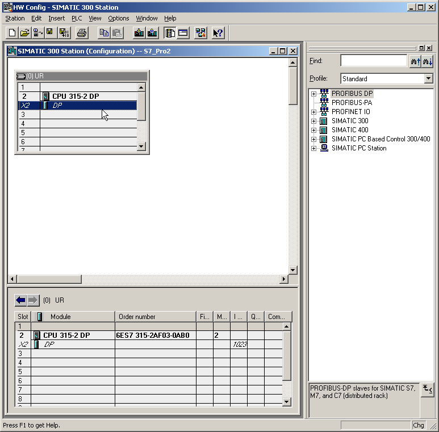Click the Slot column header

pos(23,316)
